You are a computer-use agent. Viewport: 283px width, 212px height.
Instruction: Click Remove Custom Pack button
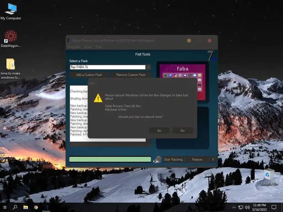(131, 75)
